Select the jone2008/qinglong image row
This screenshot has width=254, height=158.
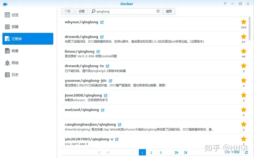click(x=155, y=97)
